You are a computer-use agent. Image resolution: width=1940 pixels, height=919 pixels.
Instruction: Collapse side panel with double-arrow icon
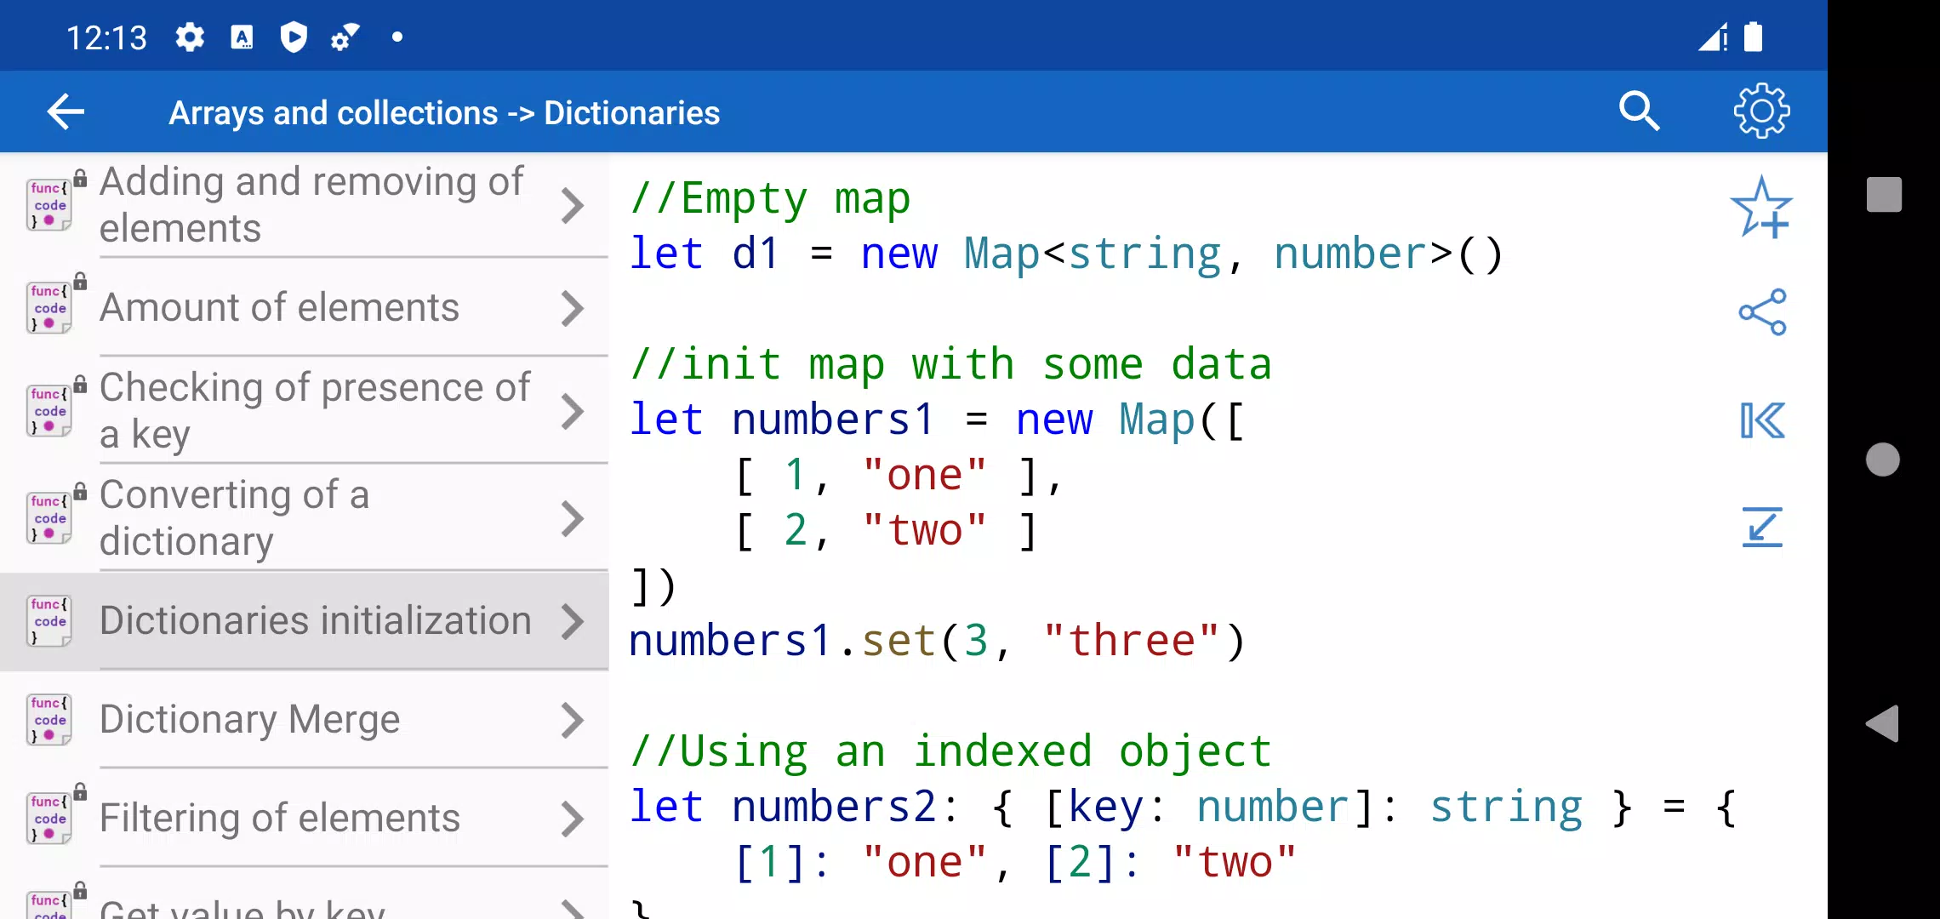point(1762,420)
